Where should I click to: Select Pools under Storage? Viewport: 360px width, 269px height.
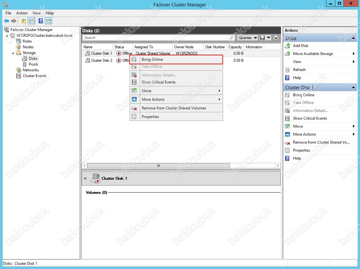coord(33,64)
